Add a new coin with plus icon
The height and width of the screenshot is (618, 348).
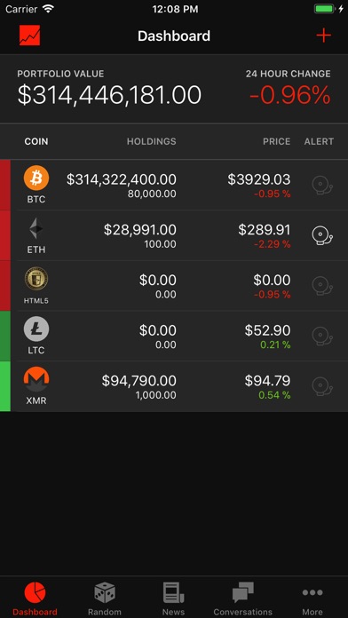click(x=323, y=36)
